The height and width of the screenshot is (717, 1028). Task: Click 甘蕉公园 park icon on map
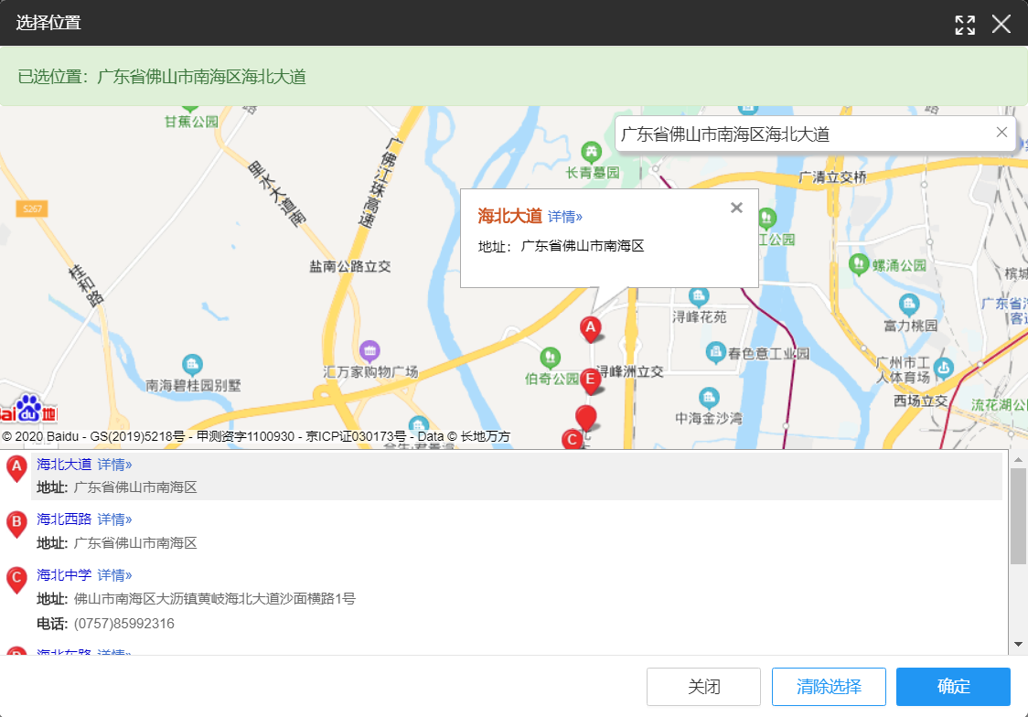pyautogui.click(x=190, y=109)
